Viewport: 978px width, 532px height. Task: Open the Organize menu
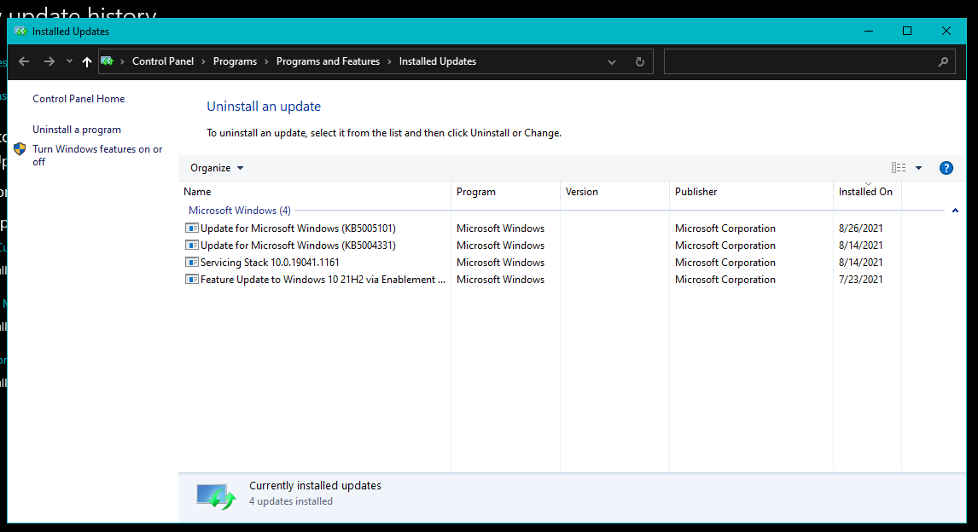217,168
